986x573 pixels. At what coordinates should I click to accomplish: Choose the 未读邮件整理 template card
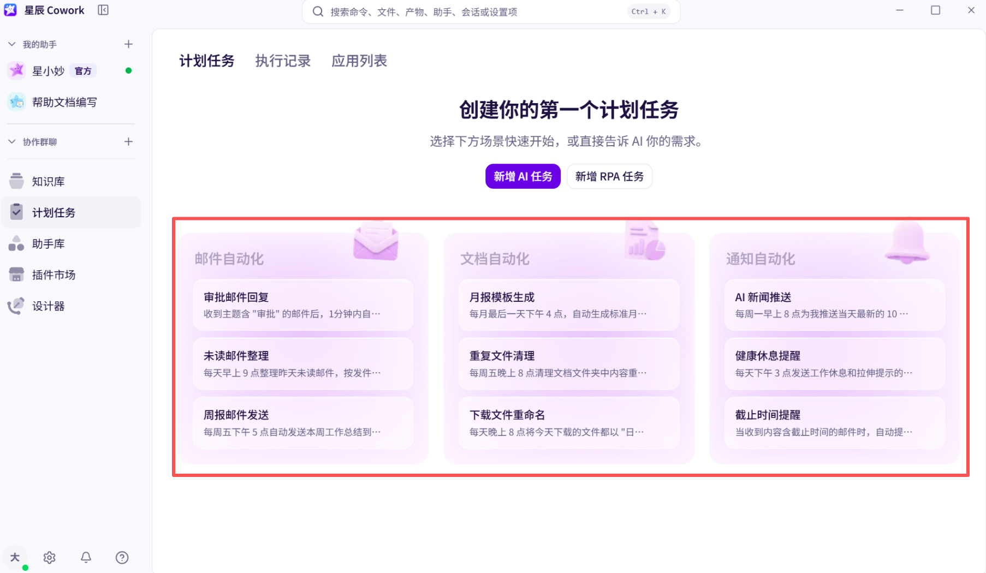click(303, 363)
